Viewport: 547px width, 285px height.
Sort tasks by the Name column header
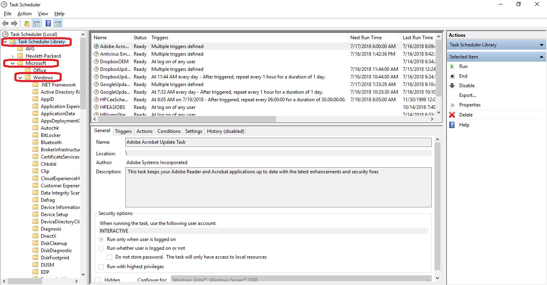point(111,38)
